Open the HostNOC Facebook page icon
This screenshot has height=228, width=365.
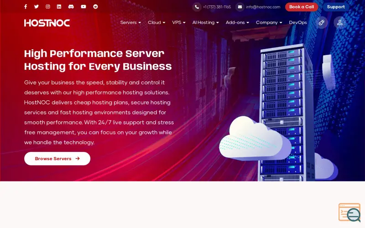(x=26, y=6)
